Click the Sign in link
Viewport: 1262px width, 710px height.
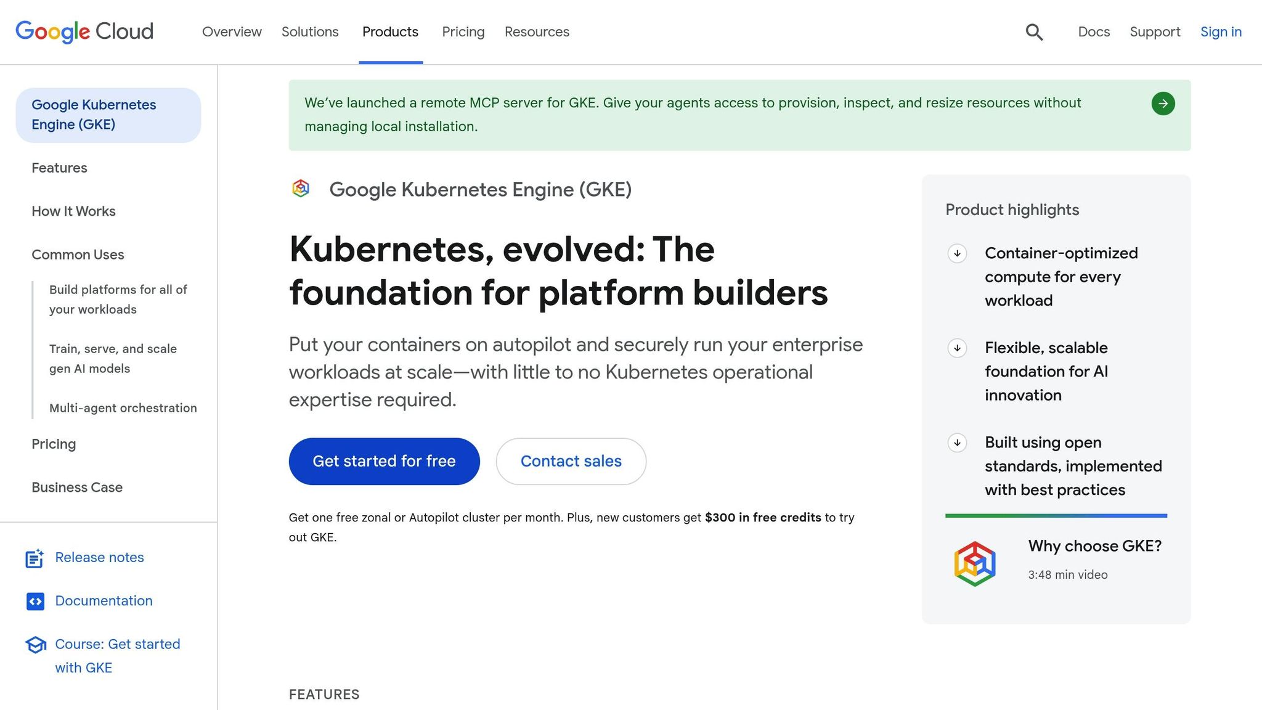tap(1220, 32)
